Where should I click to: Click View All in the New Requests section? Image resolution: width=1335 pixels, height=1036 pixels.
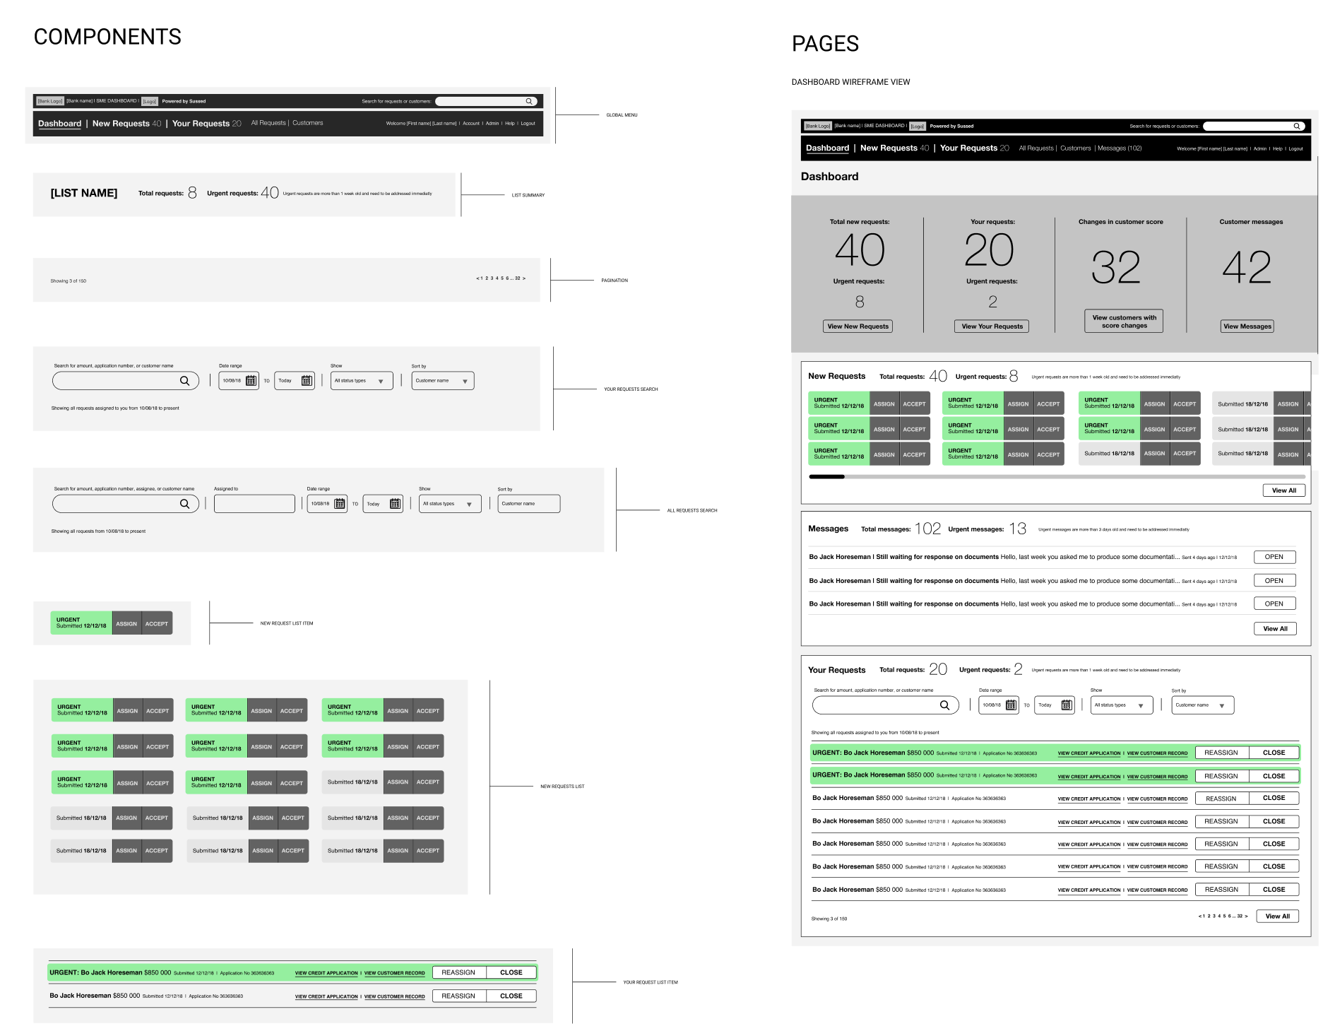(x=1283, y=490)
